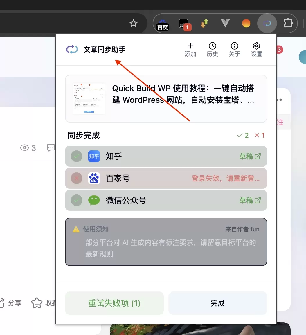
Task: Open extension with red badge 1
Action: point(185,24)
